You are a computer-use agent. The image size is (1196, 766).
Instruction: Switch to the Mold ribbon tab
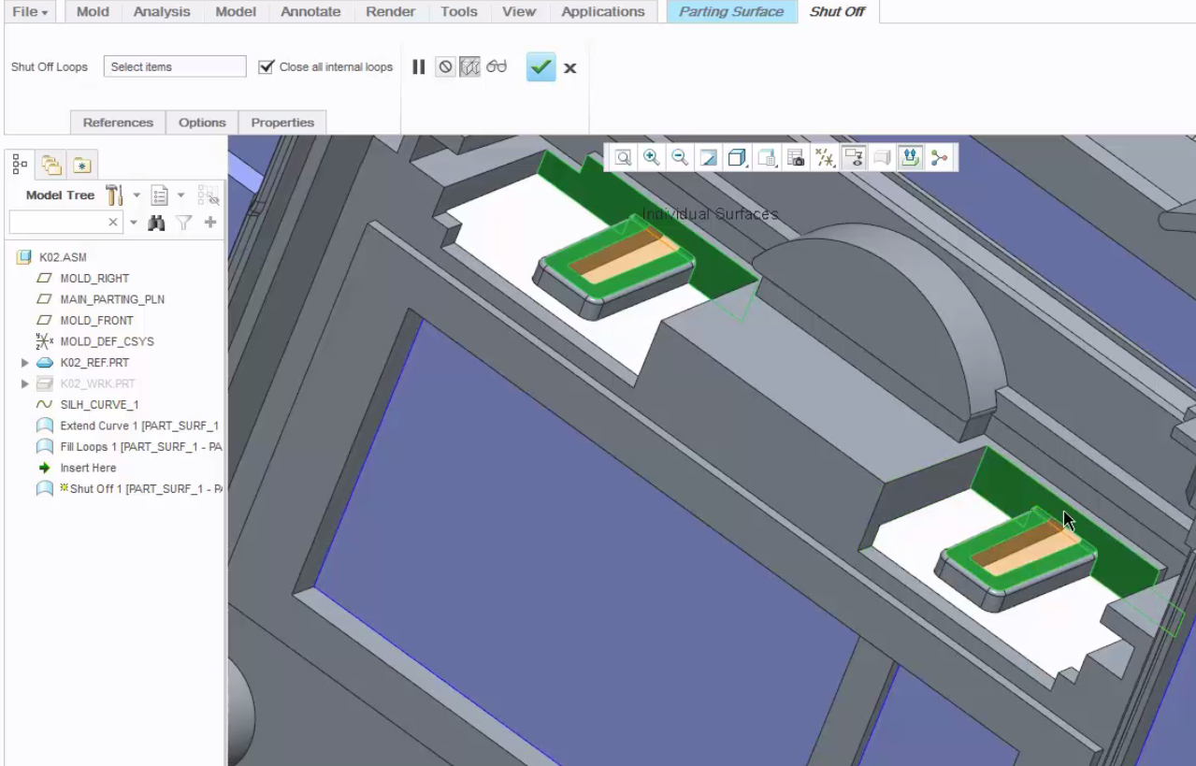tap(93, 12)
